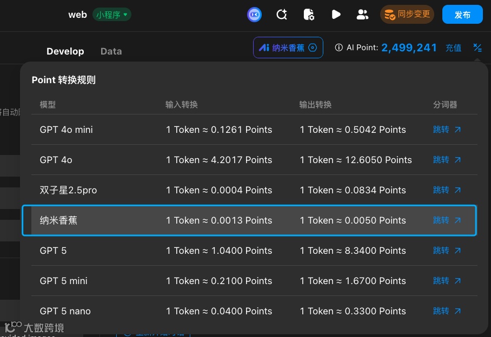Image resolution: width=491 pixels, height=337 pixels.
Task: Click the 模型 column header
Action: pyautogui.click(x=48, y=104)
